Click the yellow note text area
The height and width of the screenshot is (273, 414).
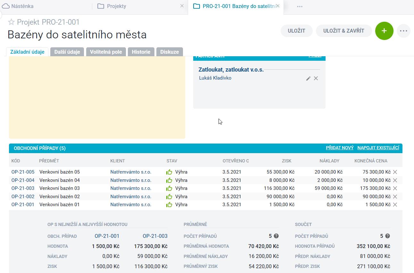coord(97,97)
